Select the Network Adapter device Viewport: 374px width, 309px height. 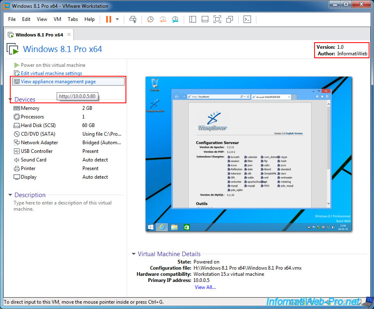coord(68,143)
